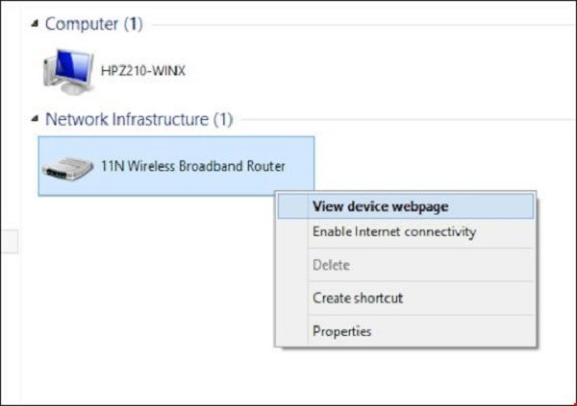Click the wireless router device icon

coord(66,168)
